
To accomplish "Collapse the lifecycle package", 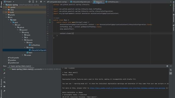I will point(22,40).
